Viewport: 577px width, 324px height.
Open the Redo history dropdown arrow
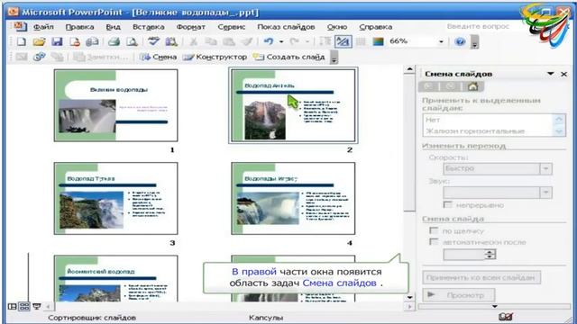tap(307, 41)
